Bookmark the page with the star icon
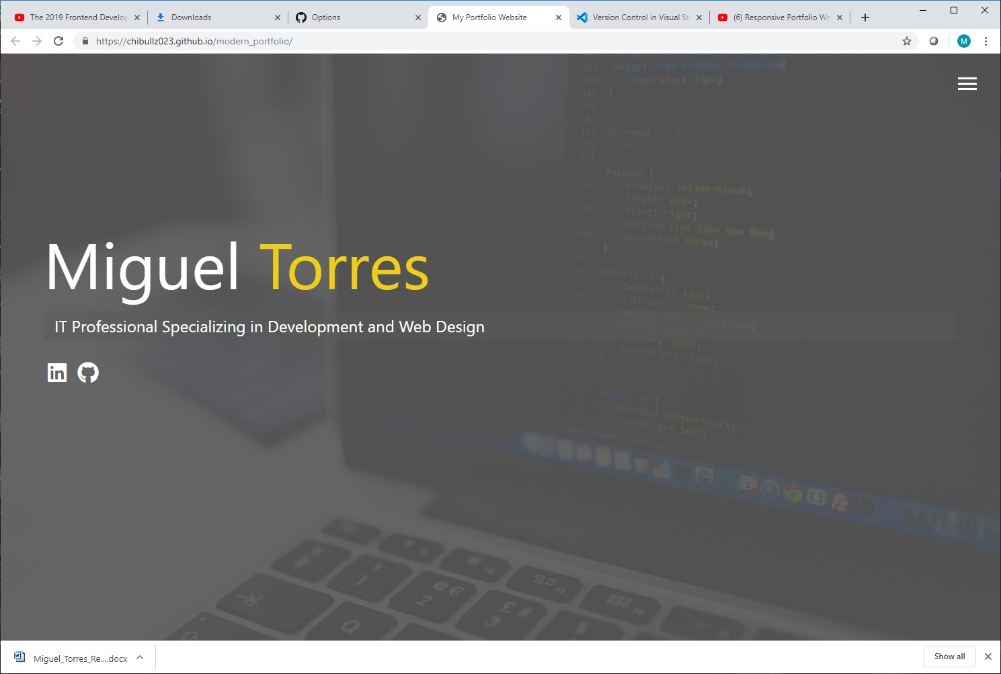The width and height of the screenshot is (1001, 674). [x=906, y=40]
